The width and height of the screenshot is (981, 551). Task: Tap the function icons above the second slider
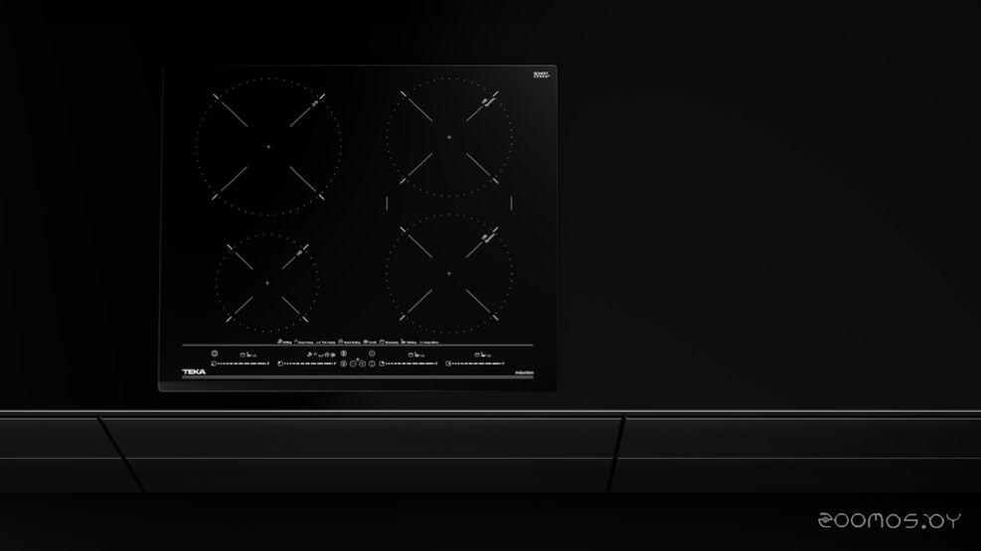pyautogui.click(x=322, y=354)
